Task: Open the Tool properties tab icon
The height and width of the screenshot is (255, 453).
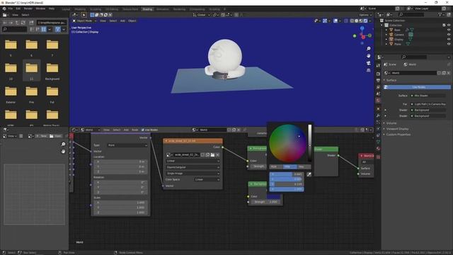Action: 378,66
